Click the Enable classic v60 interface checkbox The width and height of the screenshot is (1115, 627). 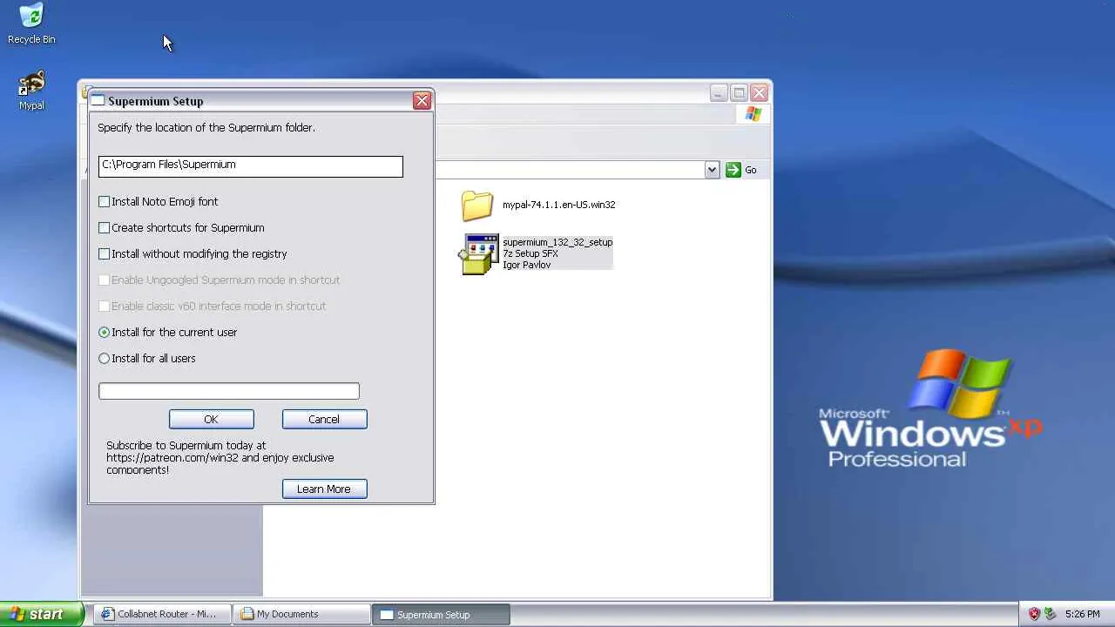tap(105, 306)
